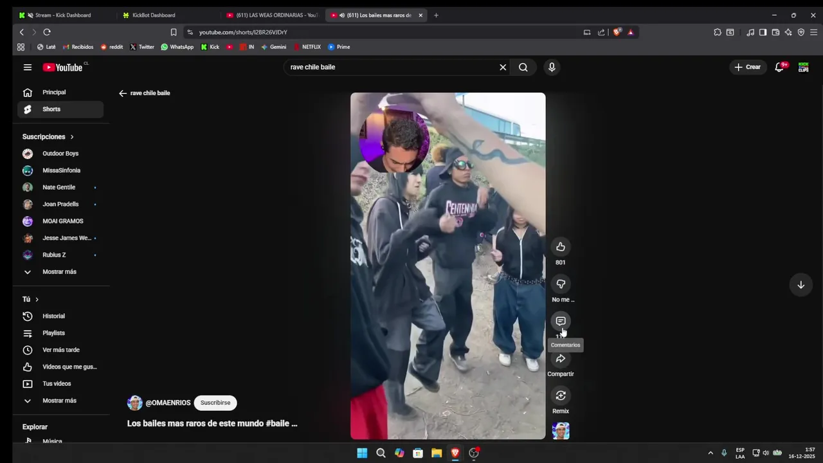The image size is (823, 463).
Task: Submit search with the magnifying glass icon
Action: [523, 67]
